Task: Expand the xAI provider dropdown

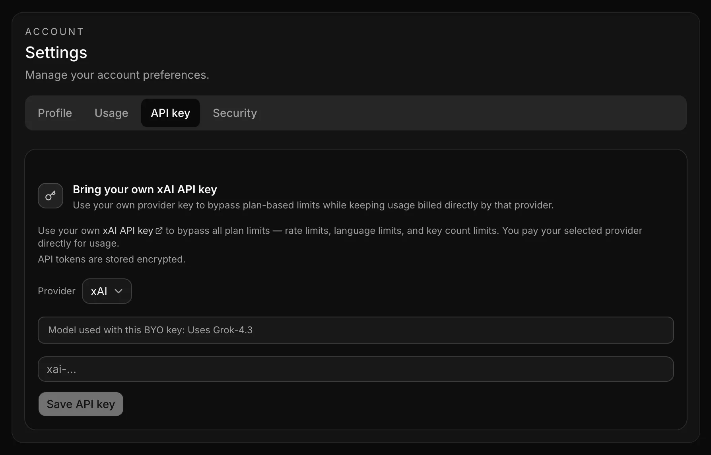Action: click(x=107, y=291)
